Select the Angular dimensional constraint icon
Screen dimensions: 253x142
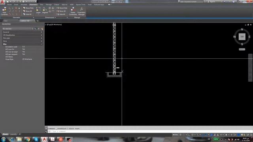(x=50, y=11)
